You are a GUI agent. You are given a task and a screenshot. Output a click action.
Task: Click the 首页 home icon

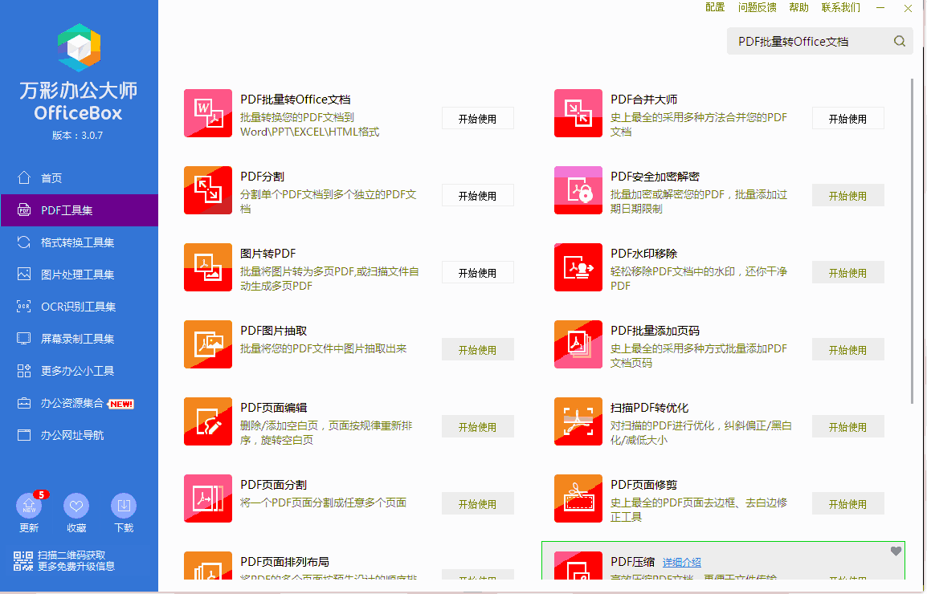pos(23,177)
